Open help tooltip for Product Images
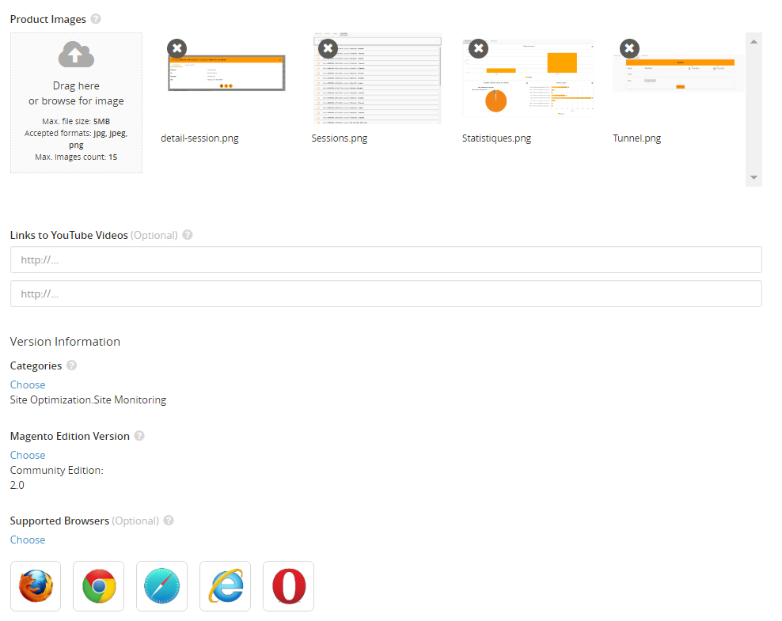This screenshot has width=782, height=621. pos(96,19)
